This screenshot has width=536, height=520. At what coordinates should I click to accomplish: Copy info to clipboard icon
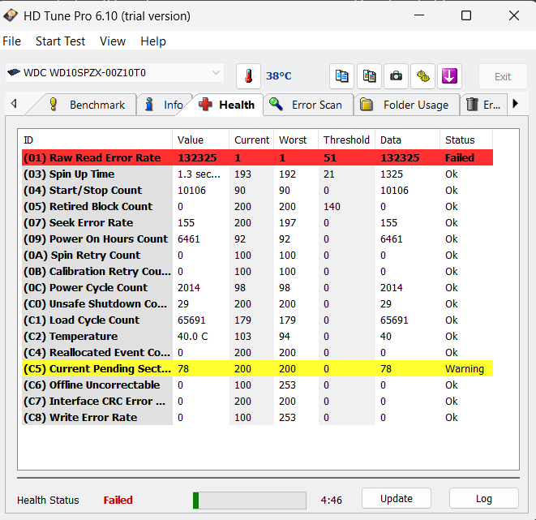[x=341, y=76]
